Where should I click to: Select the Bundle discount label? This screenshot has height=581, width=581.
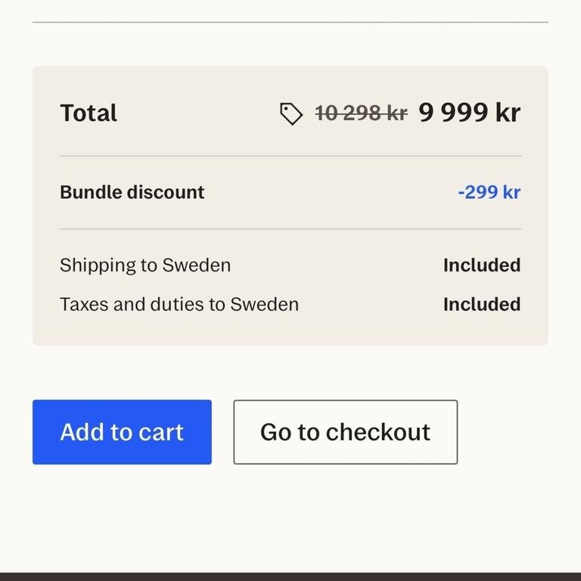132,192
